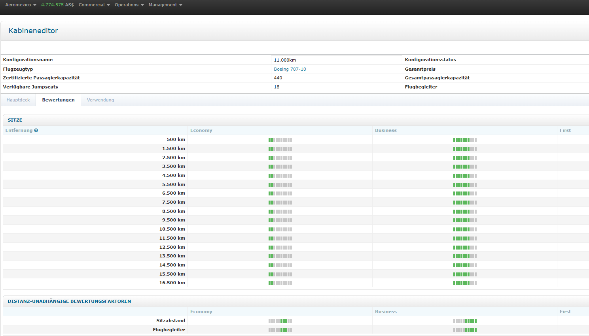Select the Bewertungen tab
Viewport: 589px width, 336px height.
pos(58,100)
